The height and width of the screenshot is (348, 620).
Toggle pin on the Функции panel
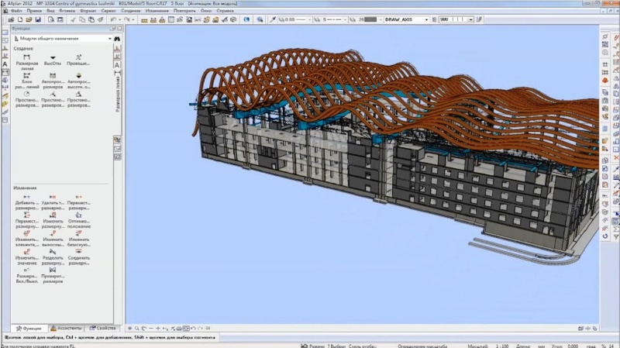(x=112, y=29)
